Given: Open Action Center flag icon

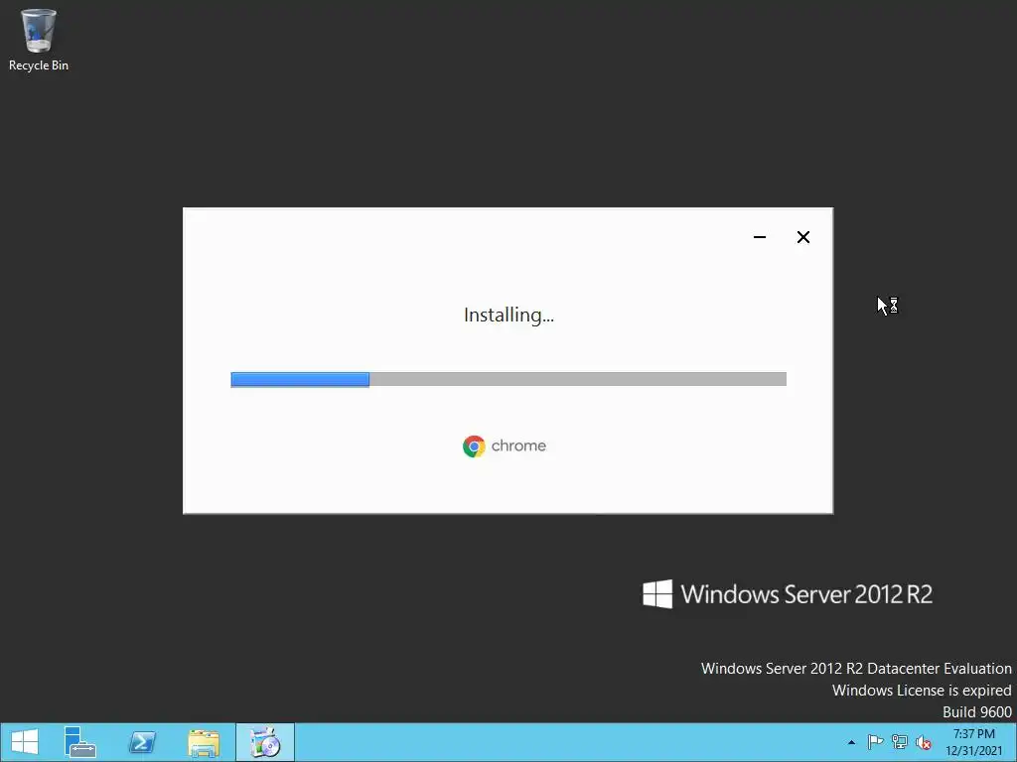Looking at the screenshot, I should (x=875, y=742).
